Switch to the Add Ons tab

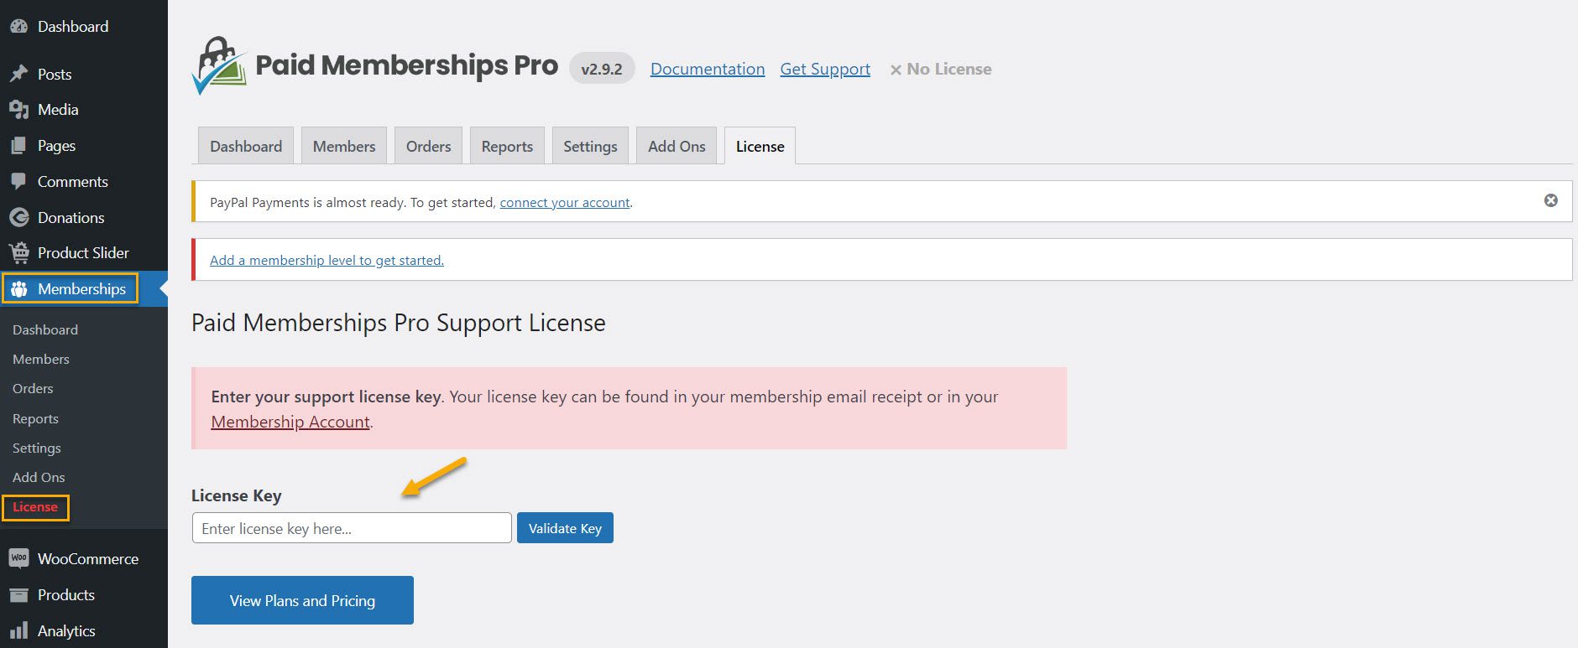pos(677,146)
